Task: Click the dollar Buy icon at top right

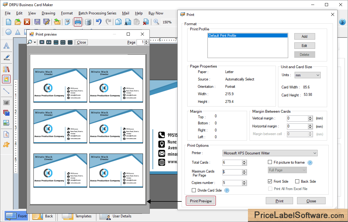Action: [x=342, y=22]
